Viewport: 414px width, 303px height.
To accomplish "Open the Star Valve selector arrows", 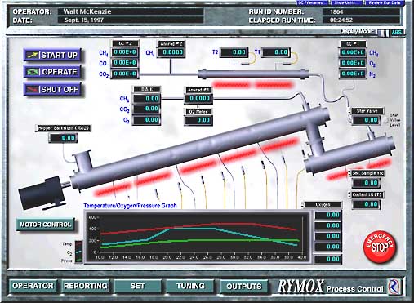I will pos(349,111).
